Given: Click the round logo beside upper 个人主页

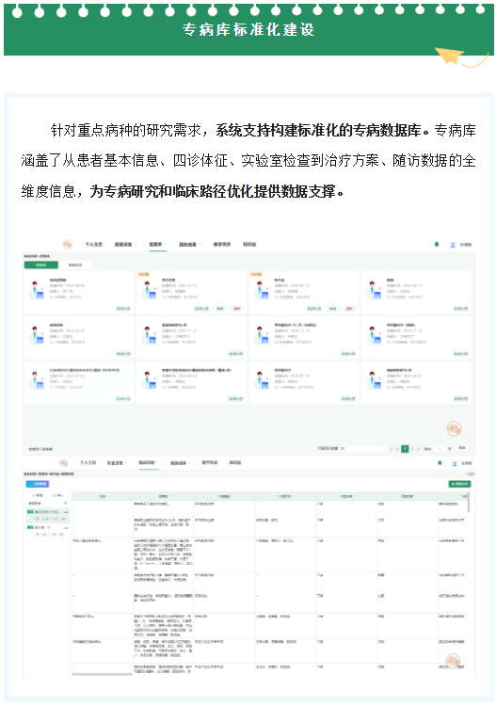Looking at the screenshot, I should click(68, 244).
